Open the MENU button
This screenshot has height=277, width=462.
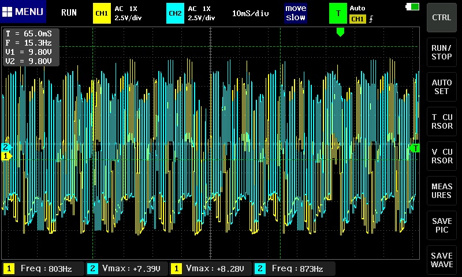pyautogui.click(x=23, y=12)
